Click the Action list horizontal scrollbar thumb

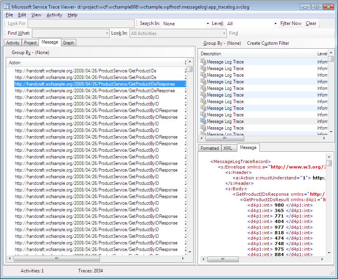(57, 258)
